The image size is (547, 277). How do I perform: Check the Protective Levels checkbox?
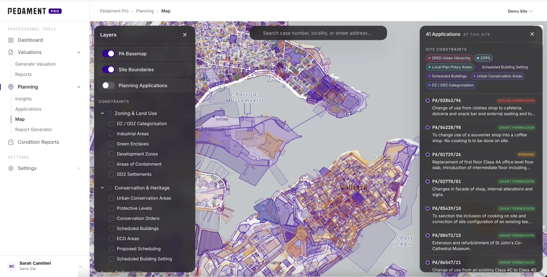tap(111, 208)
